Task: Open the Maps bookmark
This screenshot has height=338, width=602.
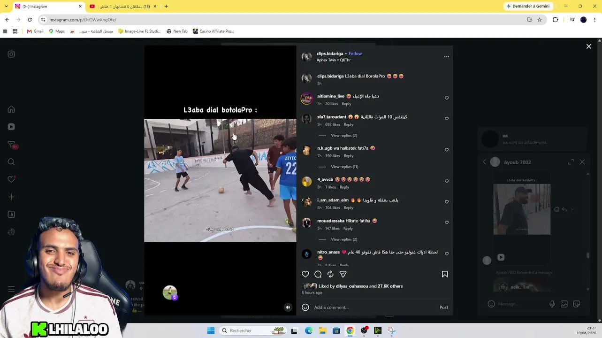Action: pyautogui.click(x=57, y=31)
